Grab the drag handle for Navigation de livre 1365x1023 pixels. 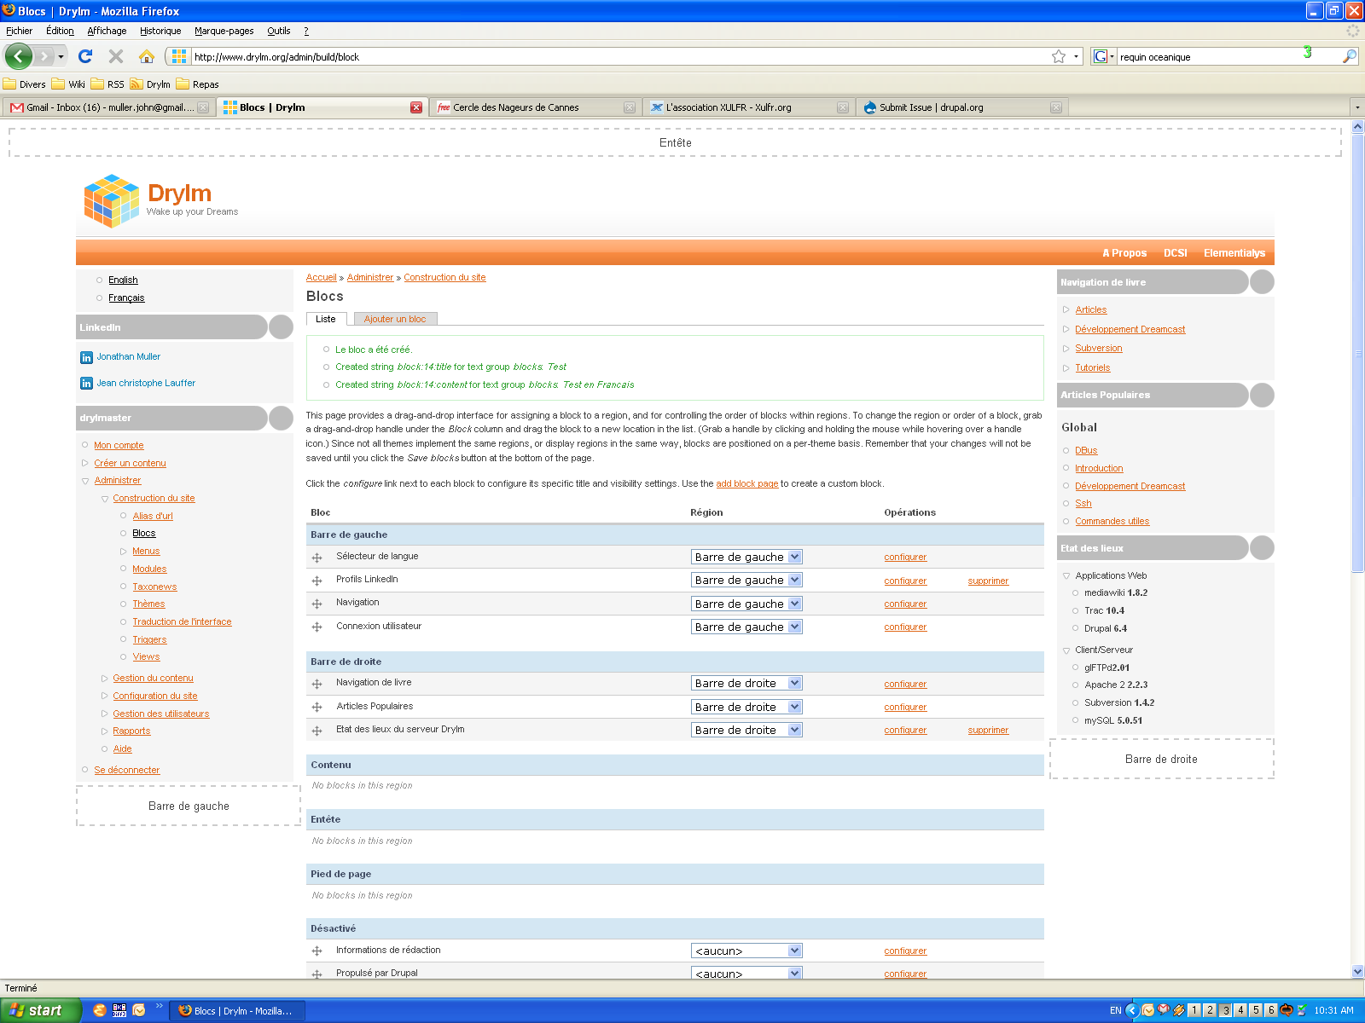click(x=317, y=684)
